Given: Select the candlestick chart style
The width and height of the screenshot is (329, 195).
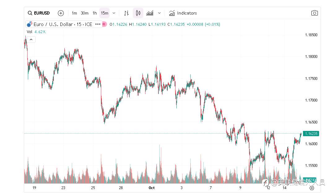Looking at the screenshot, I should point(138,13).
